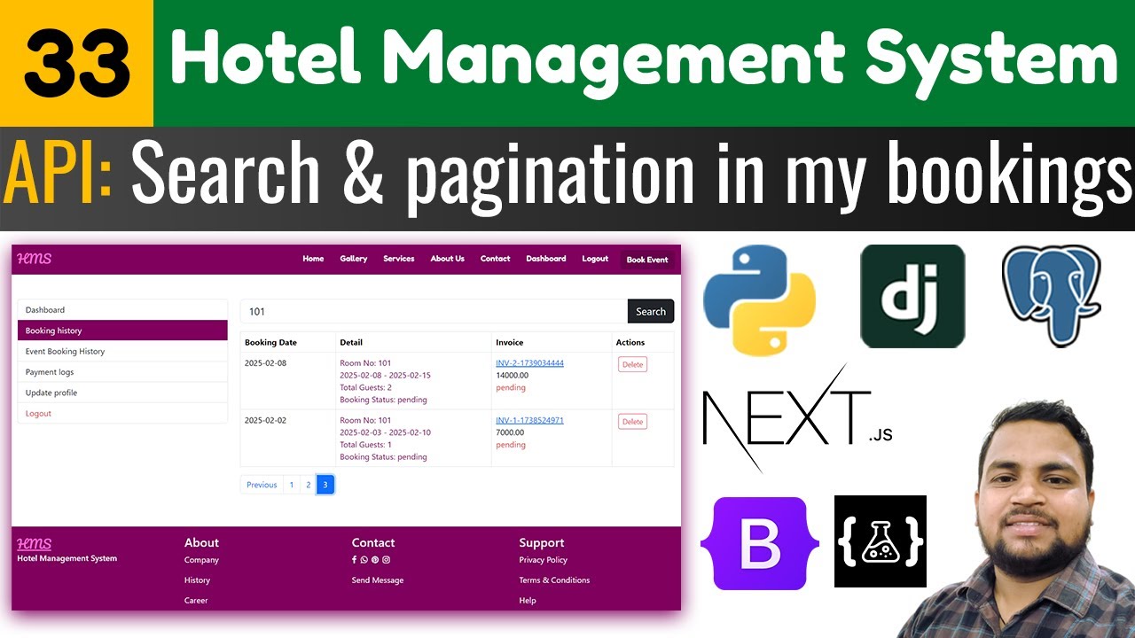The width and height of the screenshot is (1135, 638).
Task: Open Update profile in the sidebar
Action: click(122, 393)
